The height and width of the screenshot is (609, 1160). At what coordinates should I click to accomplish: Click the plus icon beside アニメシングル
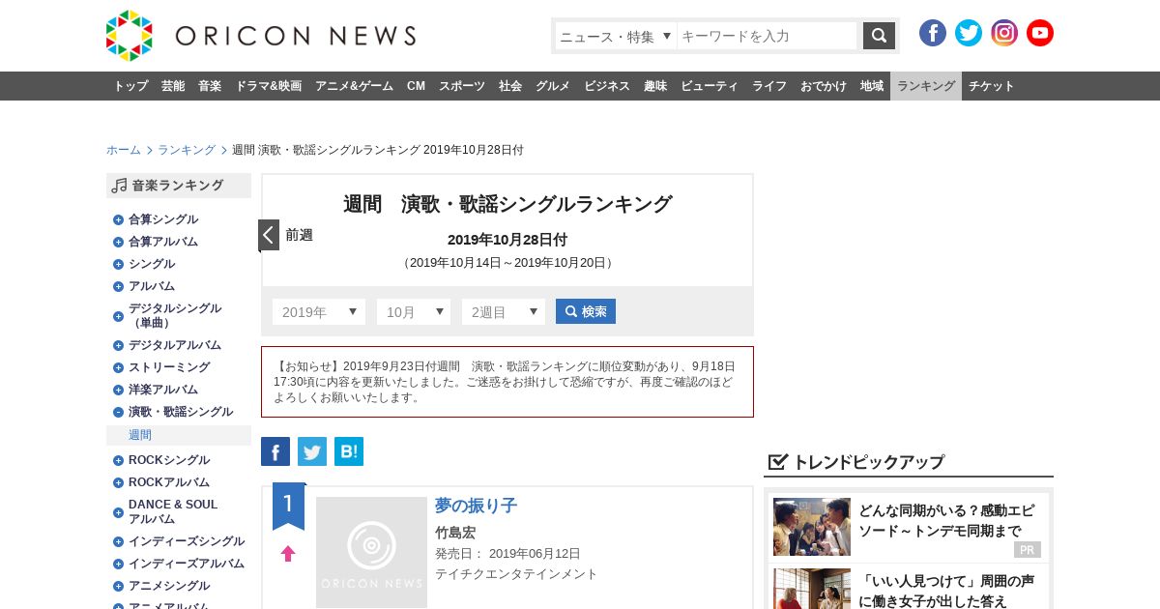118,586
